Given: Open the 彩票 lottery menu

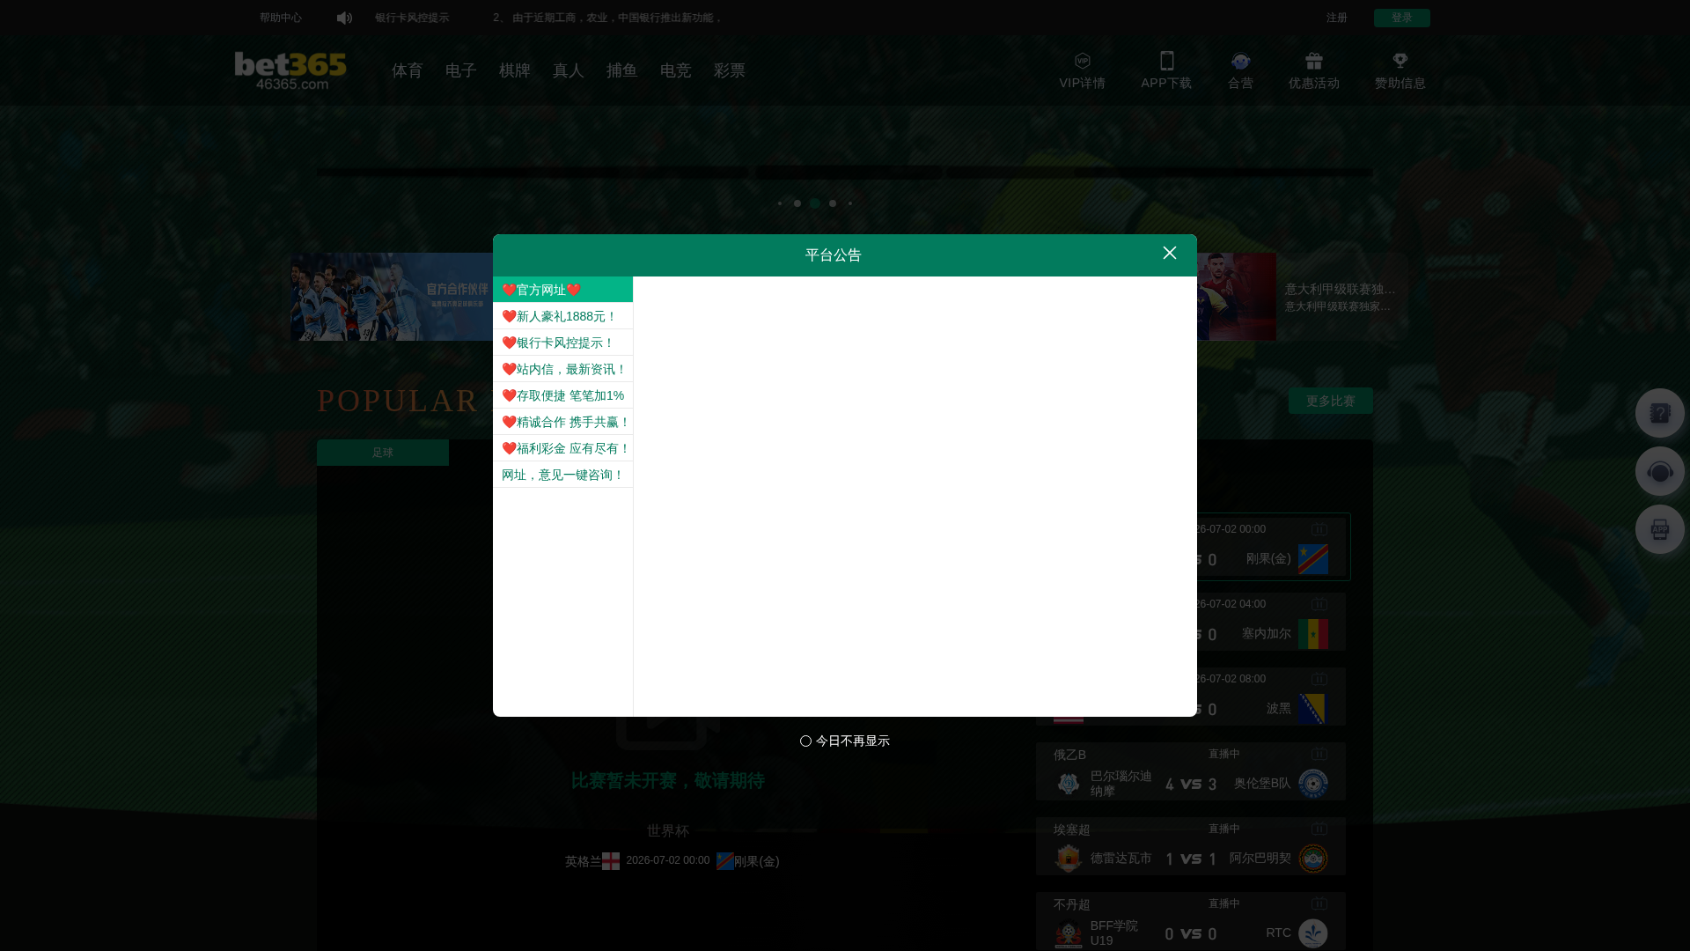Looking at the screenshot, I should click(729, 70).
